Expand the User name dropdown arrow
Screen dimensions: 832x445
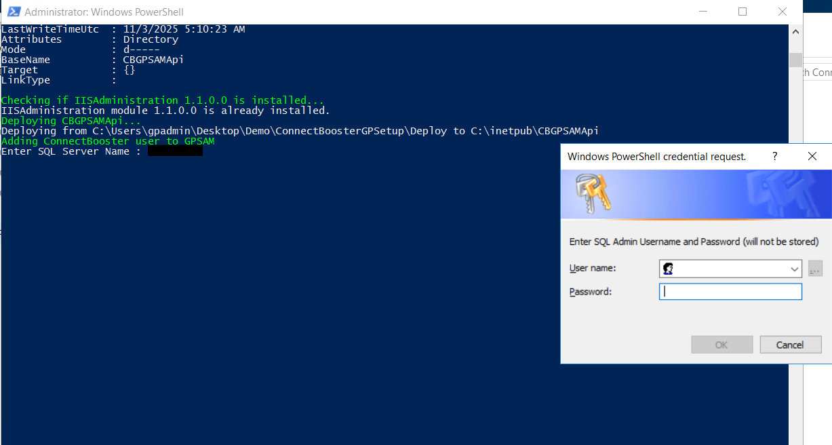click(x=795, y=269)
